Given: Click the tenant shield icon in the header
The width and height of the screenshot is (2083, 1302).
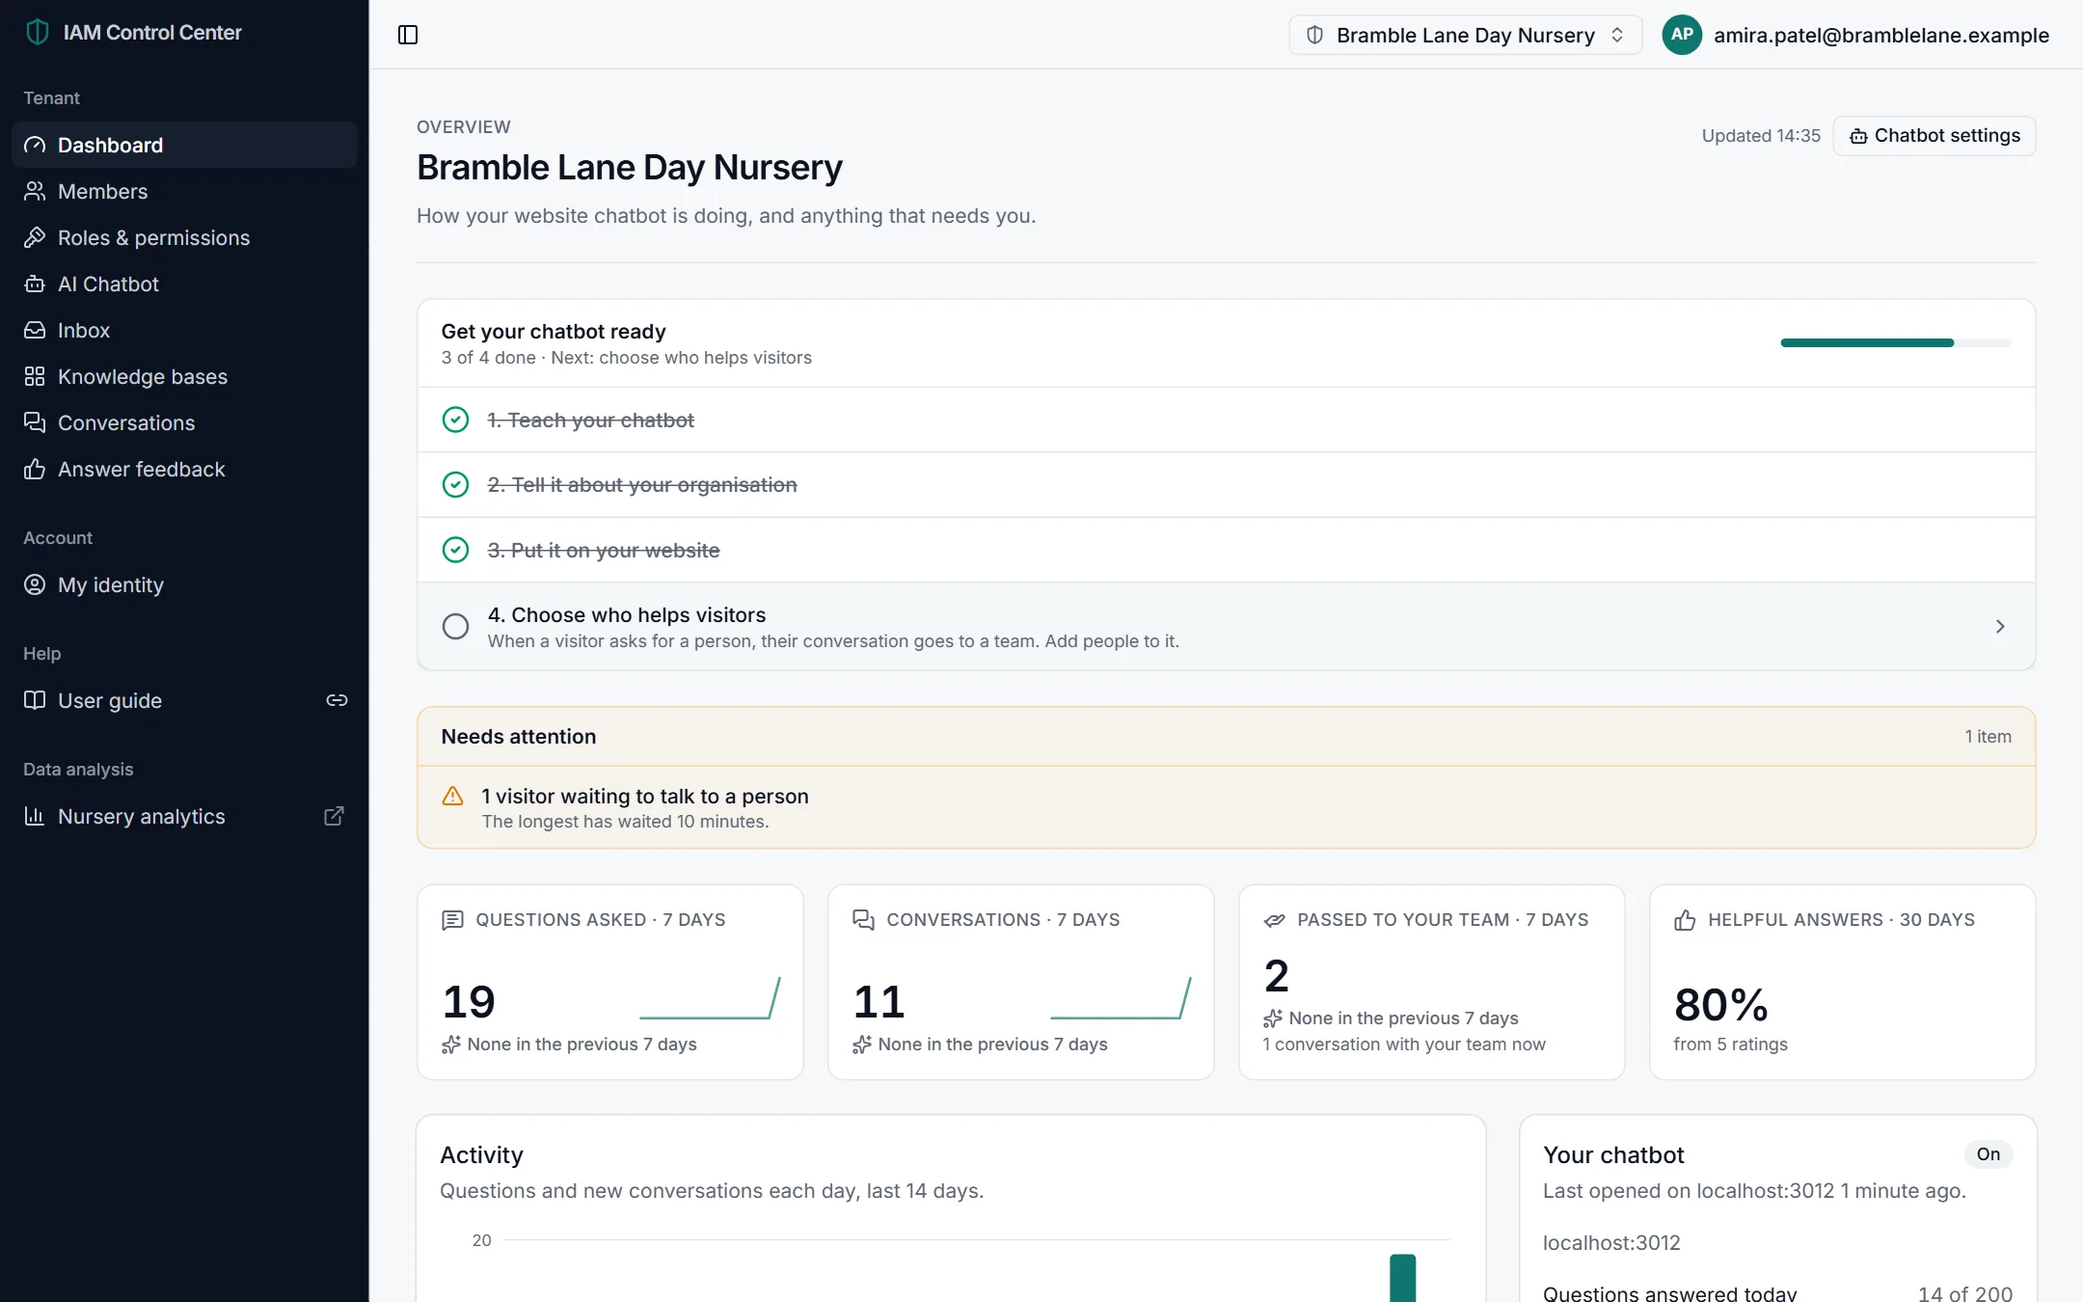Looking at the screenshot, I should 1314,35.
